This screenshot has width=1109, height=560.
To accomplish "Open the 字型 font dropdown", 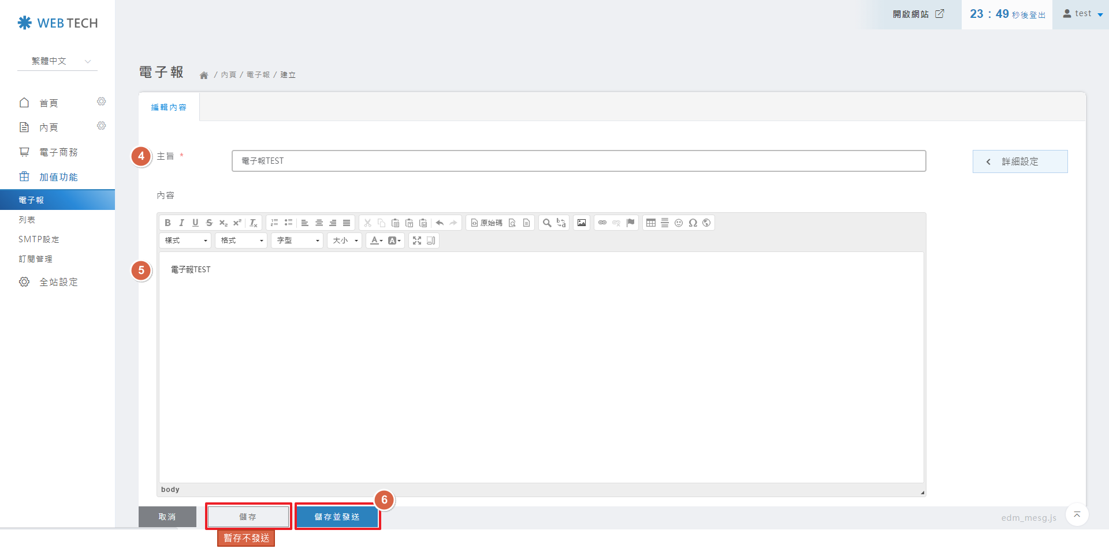I will tap(297, 240).
